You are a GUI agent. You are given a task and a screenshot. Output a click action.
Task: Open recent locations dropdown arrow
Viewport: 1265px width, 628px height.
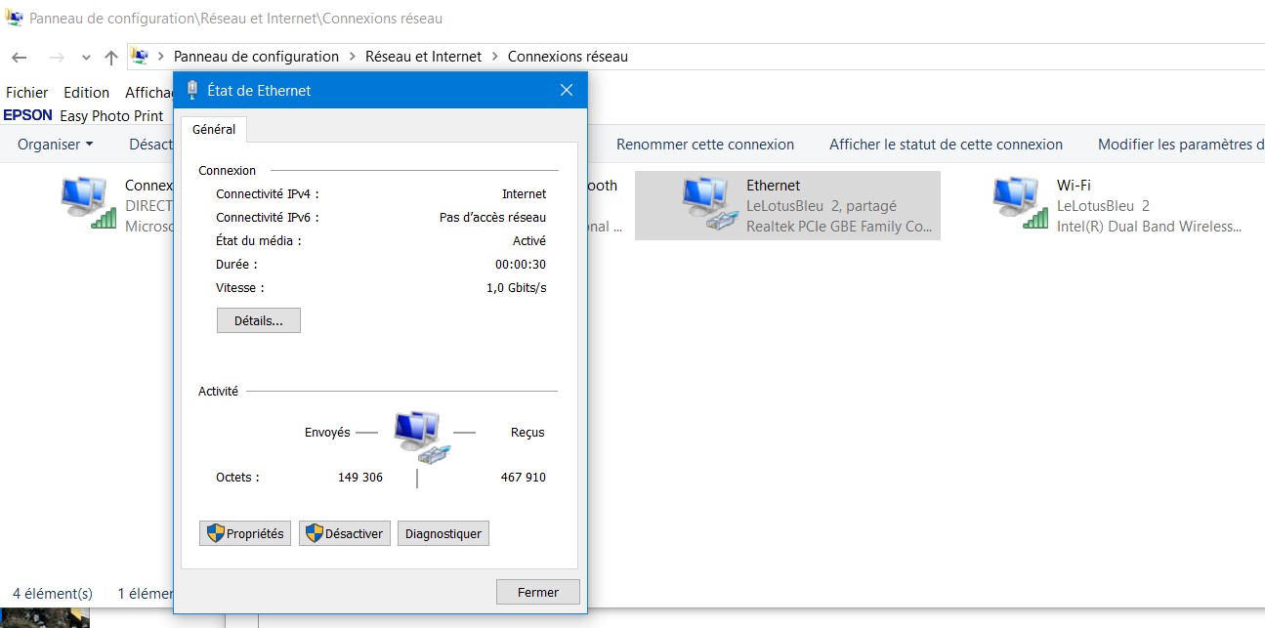(86, 57)
